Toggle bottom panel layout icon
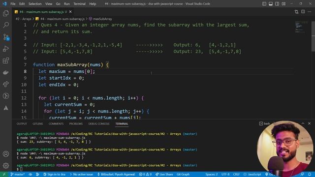Image resolution: width=315 pixels, height=177 pixels. tap(271, 4)
